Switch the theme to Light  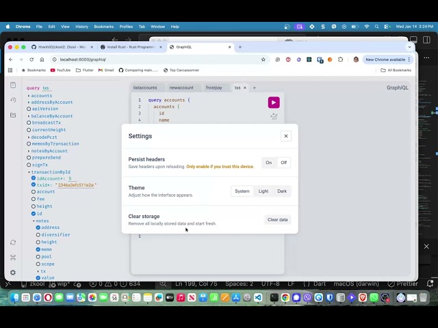pos(263,191)
